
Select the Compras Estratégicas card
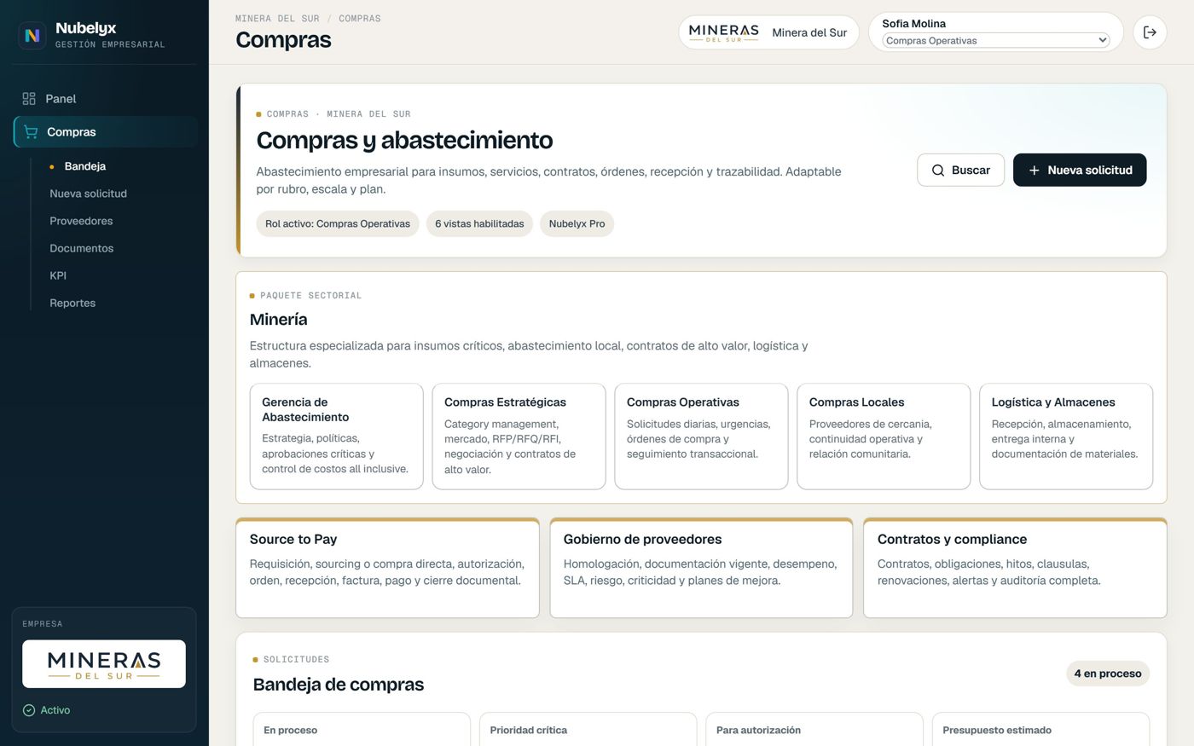tap(519, 437)
